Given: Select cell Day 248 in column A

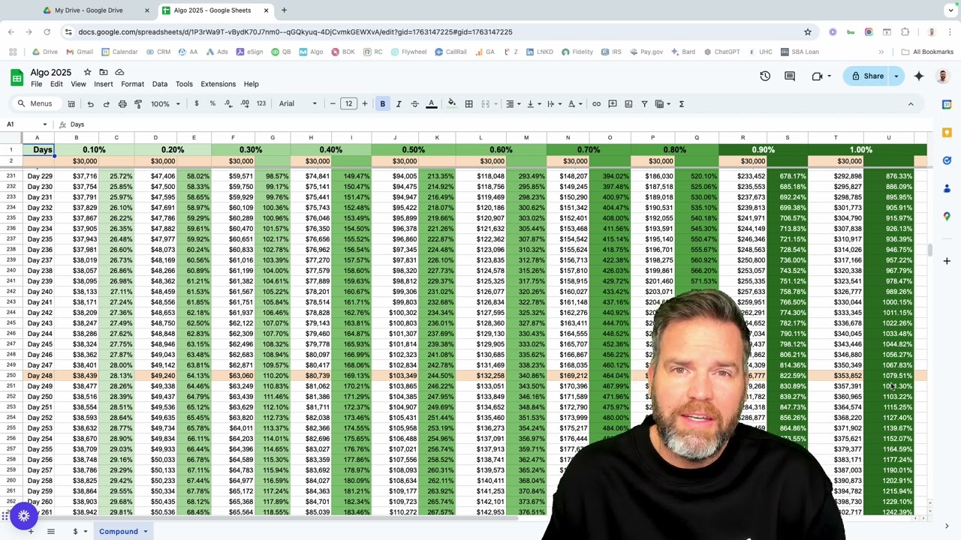Looking at the screenshot, I should pyautogui.click(x=38, y=376).
